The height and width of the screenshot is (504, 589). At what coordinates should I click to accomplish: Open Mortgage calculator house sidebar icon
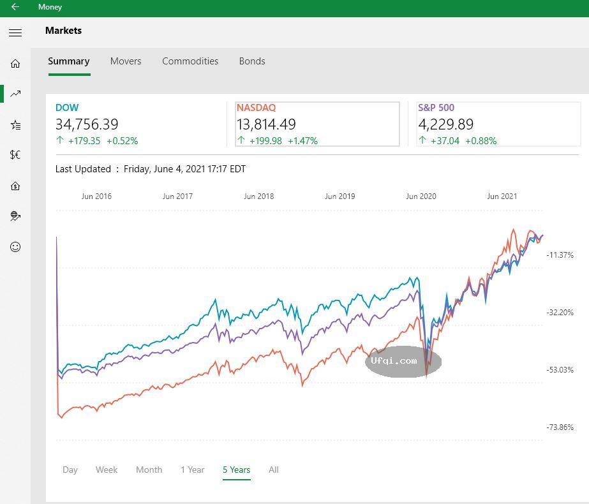pyautogui.click(x=15, y=186)
